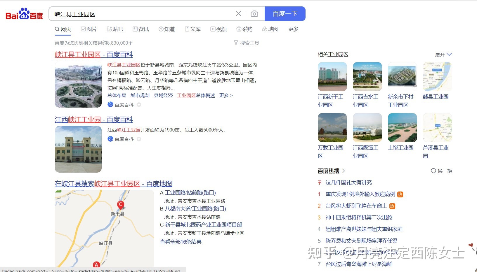Open the 搜索工具 filter options
The height and width of the screenshot is (272, 477).
pos(246,43)
